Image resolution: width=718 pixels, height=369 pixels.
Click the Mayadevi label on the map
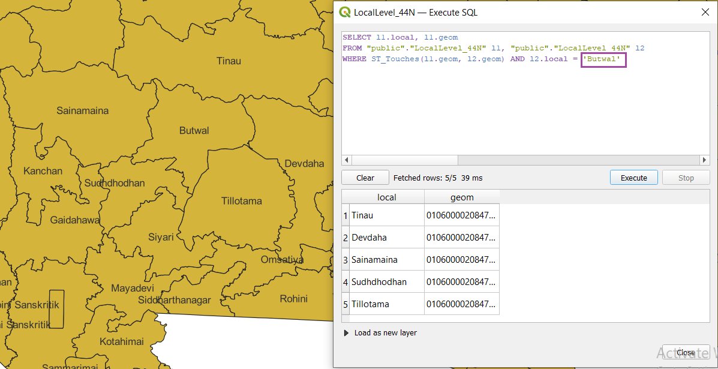133,289
